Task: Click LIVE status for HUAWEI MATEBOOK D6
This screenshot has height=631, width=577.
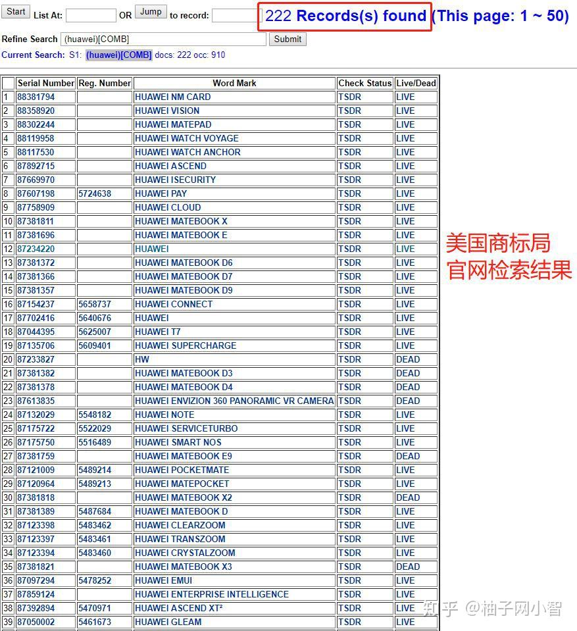Action: pyautogui.click(x=405, y=263)
